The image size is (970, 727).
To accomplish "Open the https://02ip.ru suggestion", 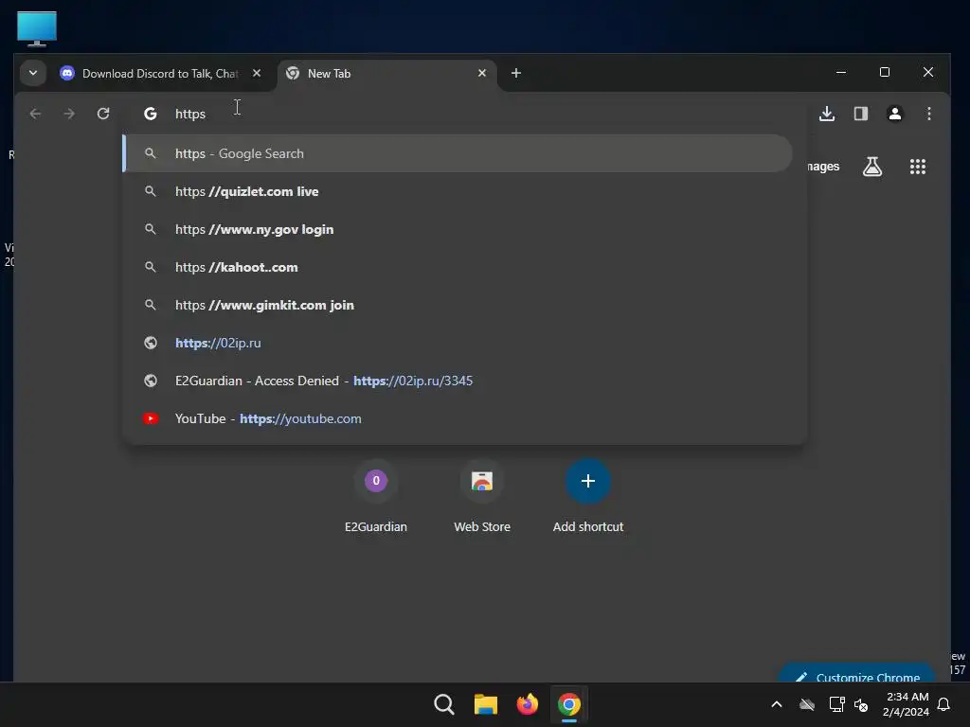I will (458, 343).
